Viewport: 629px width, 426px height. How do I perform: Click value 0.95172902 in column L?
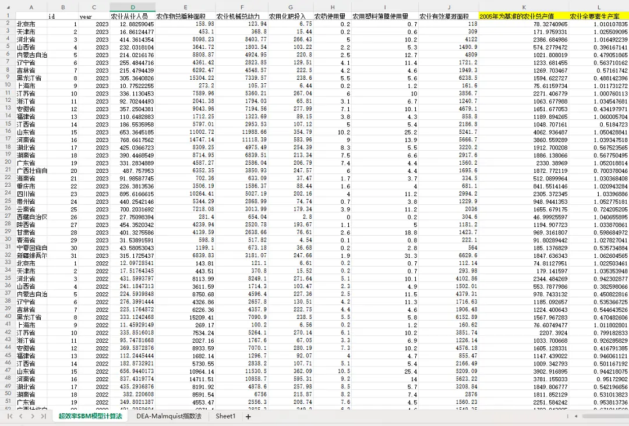599,379
